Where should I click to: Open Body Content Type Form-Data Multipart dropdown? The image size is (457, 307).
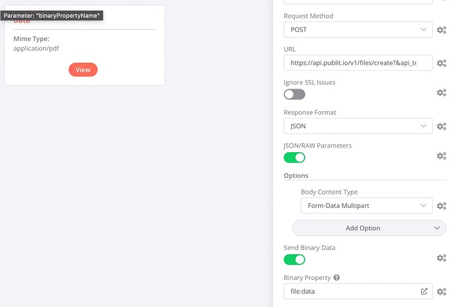click(x=366, y=206)
